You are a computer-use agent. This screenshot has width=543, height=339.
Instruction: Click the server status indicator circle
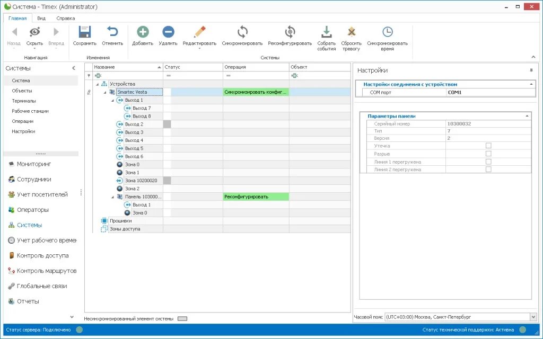tap(80, 329)
